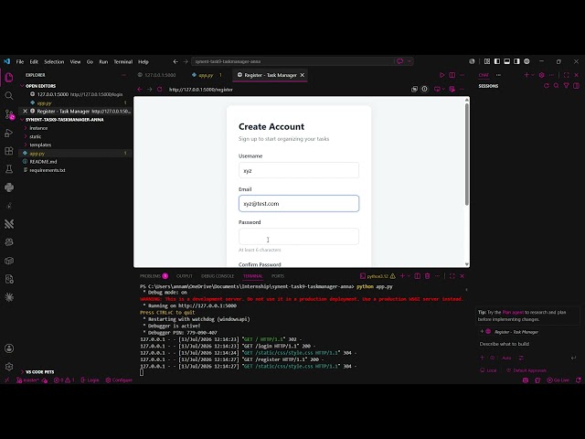Click Login in the status bar
Screen dimensions: 585x439
pos(90,380)
